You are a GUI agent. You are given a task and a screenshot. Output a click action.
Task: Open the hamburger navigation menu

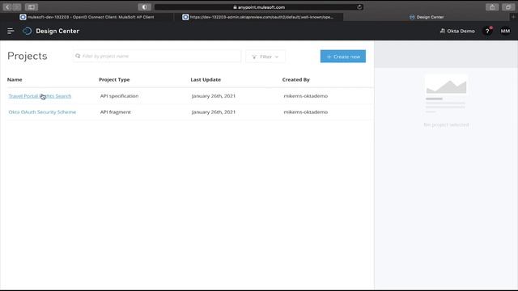click(11, 31)
